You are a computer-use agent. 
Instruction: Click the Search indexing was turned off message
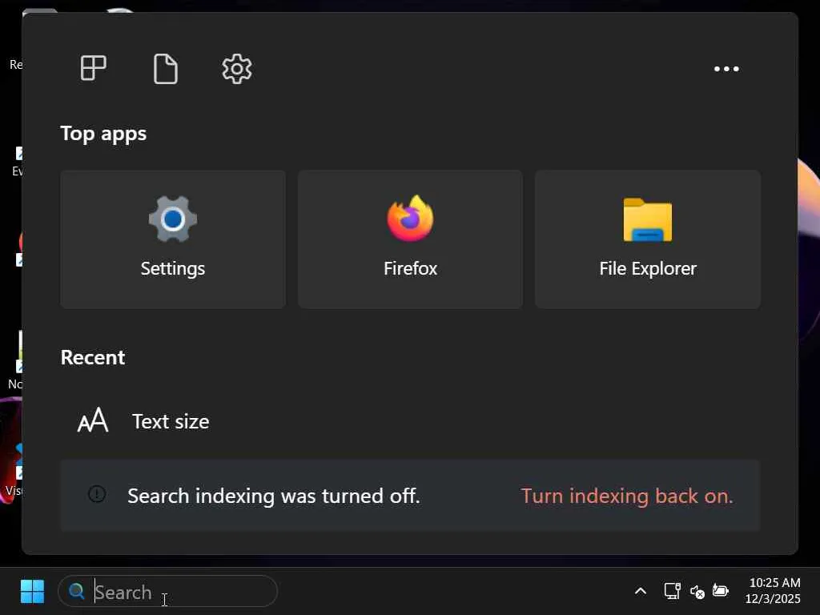273,496
